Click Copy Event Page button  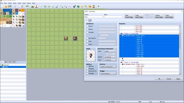click(139, 16)
